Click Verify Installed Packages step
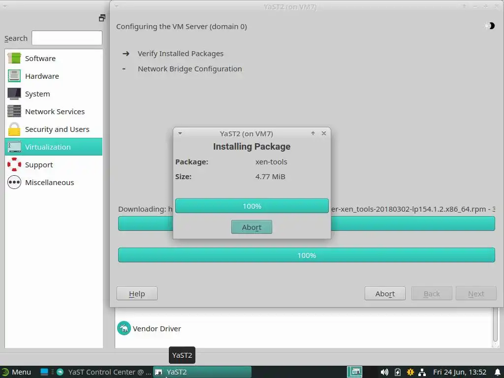Screen dimensions: 504x378 point(180,53)
